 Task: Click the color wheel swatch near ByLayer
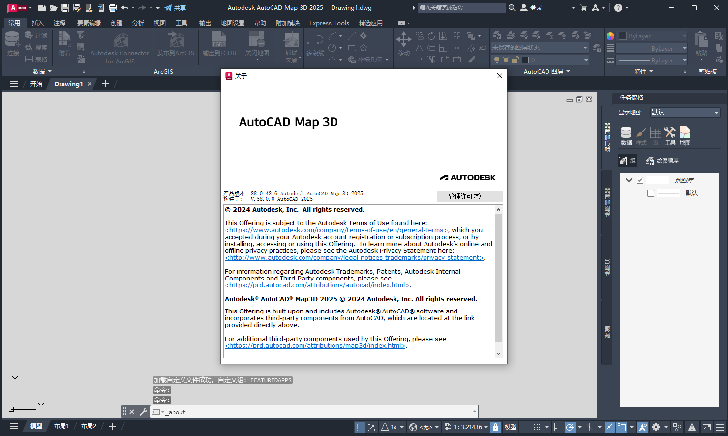pyautogui.click(x=610, y=35)
